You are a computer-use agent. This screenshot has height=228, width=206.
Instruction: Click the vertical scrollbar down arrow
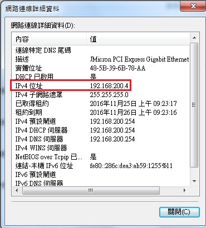tap(194, 181)
